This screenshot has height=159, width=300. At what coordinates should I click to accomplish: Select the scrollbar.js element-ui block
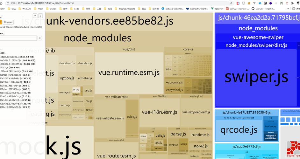coord(85,78)
